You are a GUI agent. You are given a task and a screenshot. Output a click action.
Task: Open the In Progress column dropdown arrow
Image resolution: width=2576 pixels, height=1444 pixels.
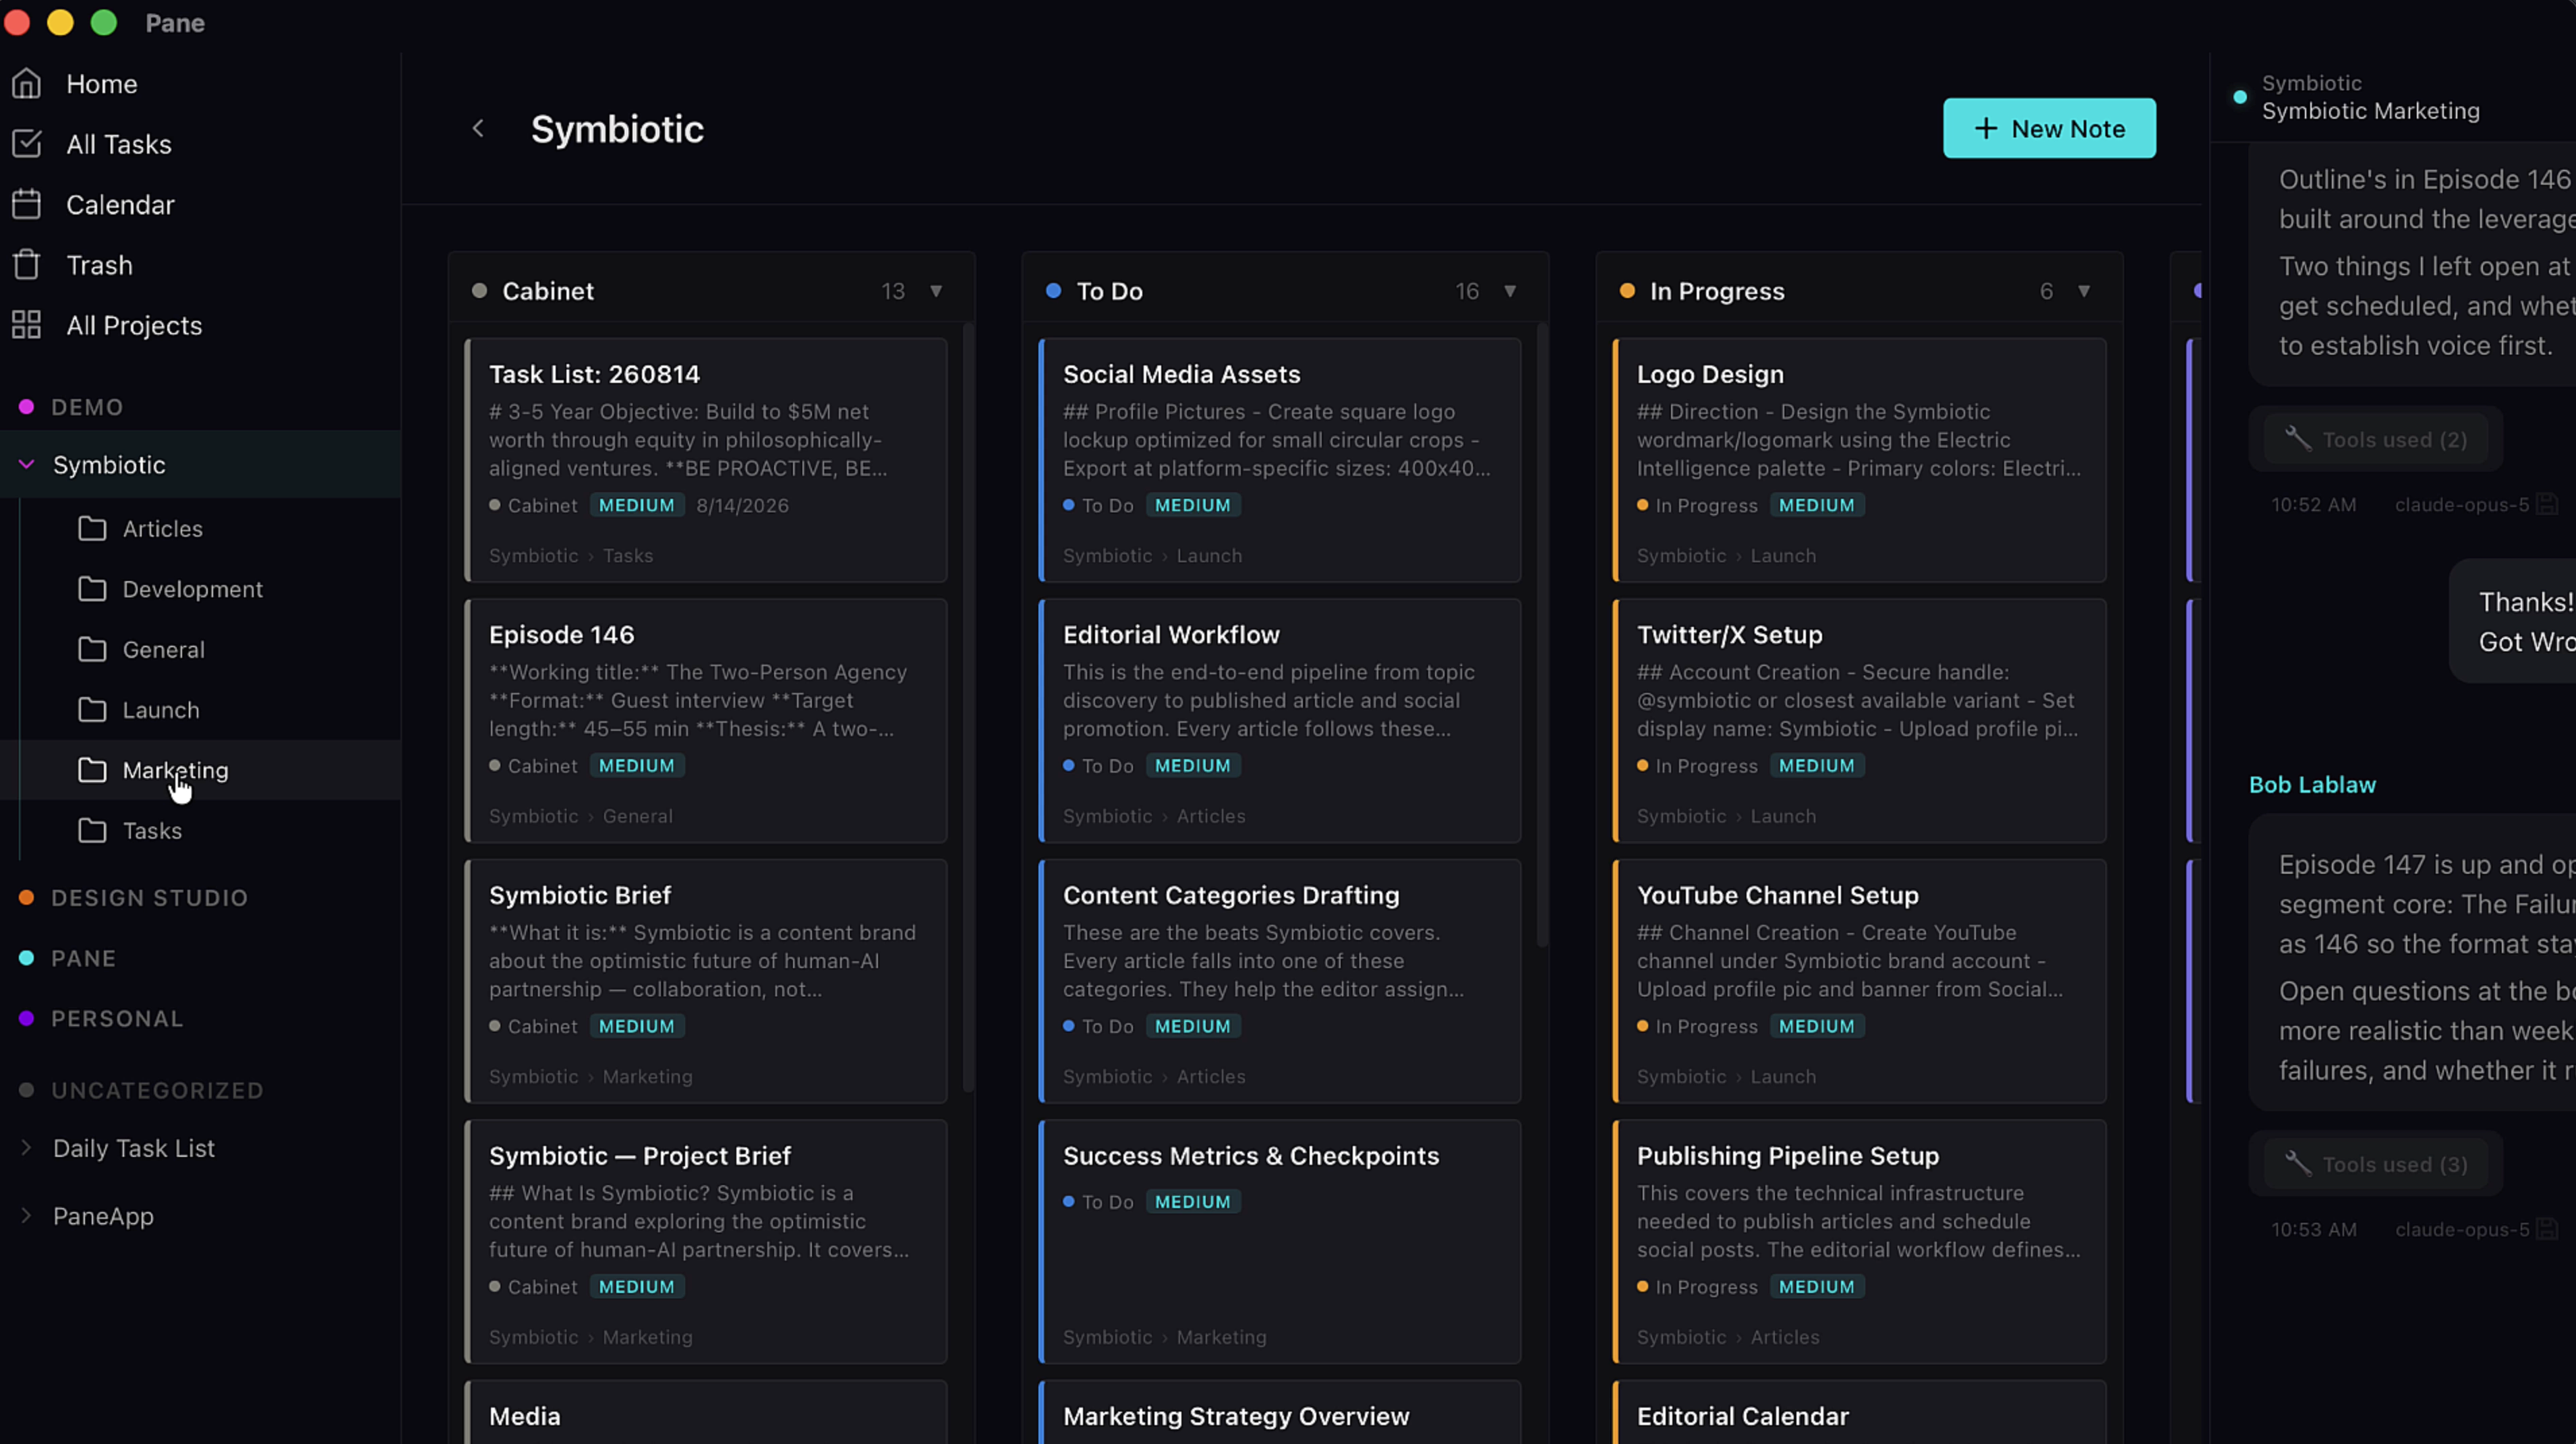[2084, 291]
